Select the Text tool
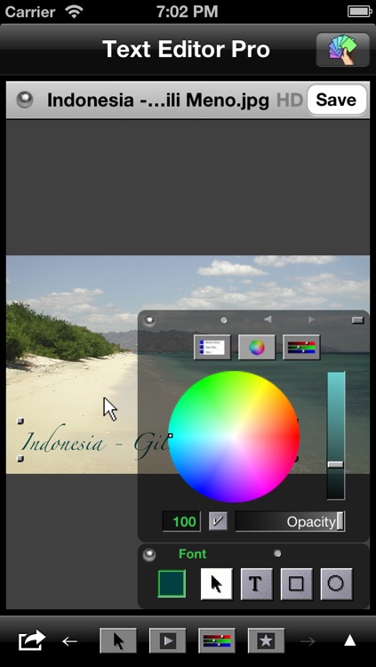376x667 pixels. (x=257, y=584)
